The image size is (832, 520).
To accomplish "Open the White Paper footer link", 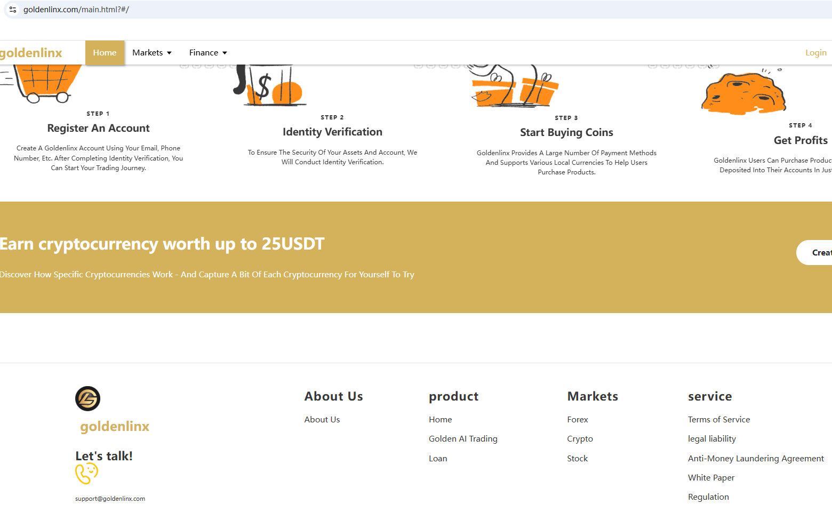I will (711, 478).
